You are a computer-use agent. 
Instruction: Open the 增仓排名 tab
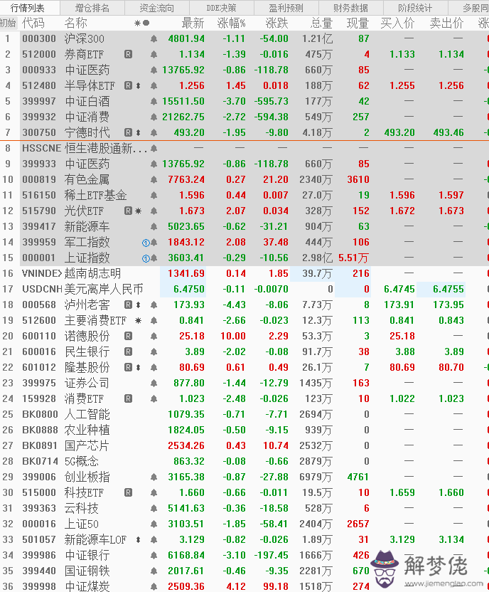point(92,8)
